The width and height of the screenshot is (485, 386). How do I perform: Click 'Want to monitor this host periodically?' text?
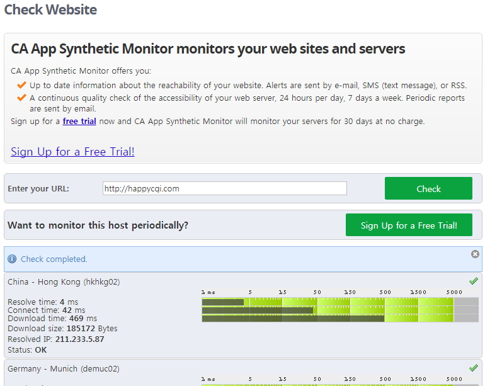98,225
